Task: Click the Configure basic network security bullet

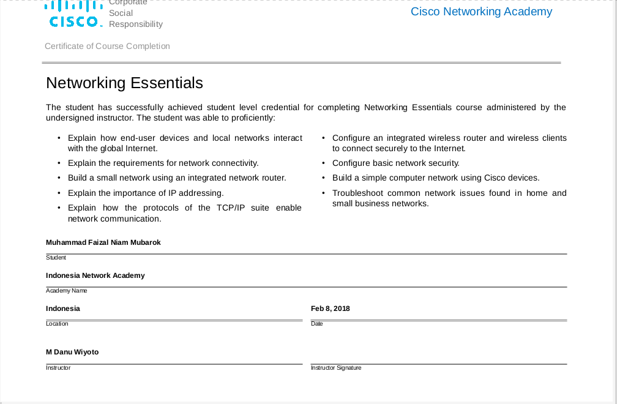Action: [395, 163]
